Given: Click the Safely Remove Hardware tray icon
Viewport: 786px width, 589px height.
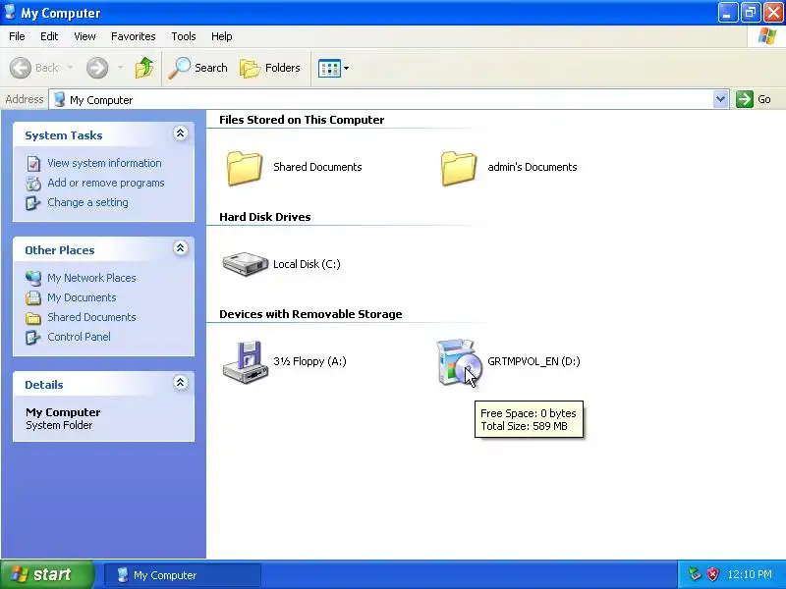Looking at the screenshot, I should [695, 574].
